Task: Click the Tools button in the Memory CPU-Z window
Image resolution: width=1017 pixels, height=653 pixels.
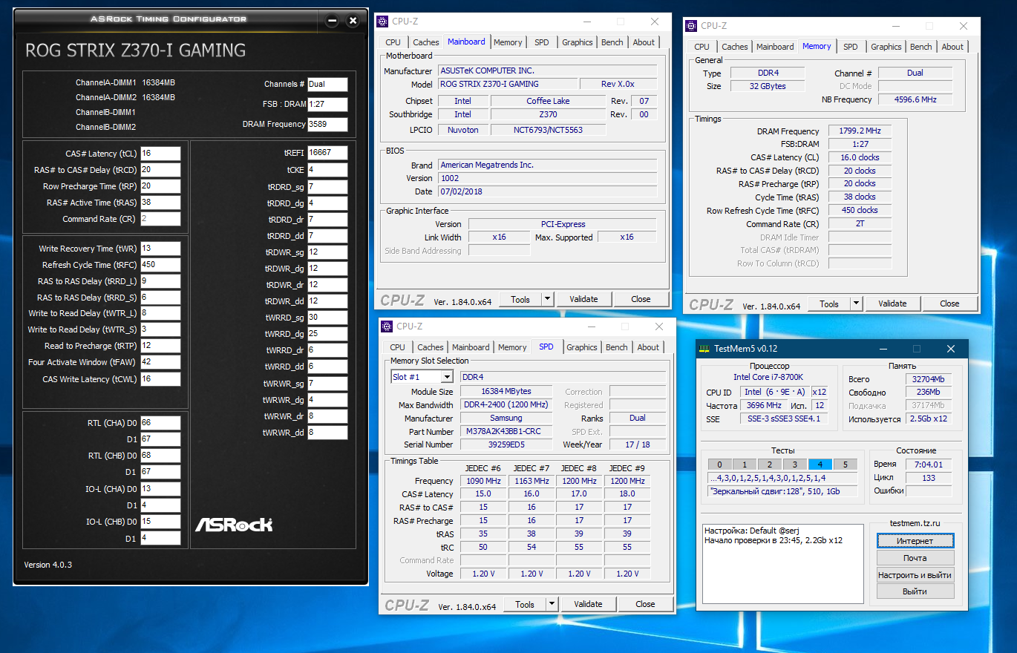Action: [x=829, y=303]
